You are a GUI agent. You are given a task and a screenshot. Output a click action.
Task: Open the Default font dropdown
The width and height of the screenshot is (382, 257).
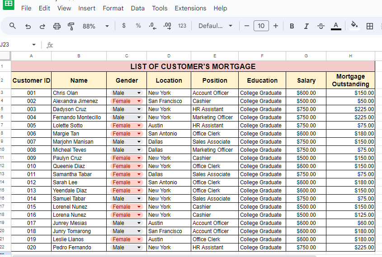[x=215, y=26]
